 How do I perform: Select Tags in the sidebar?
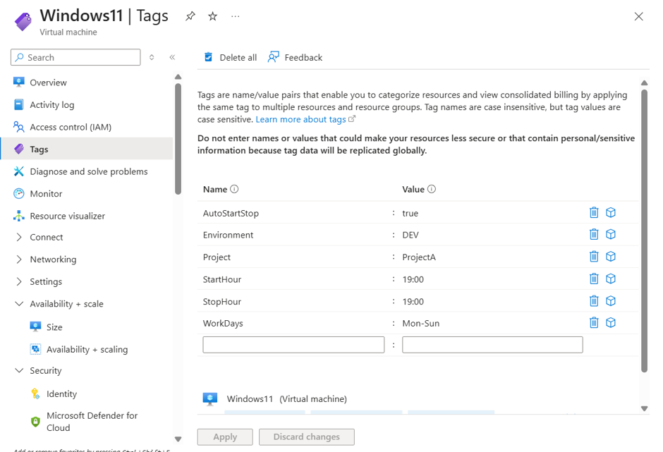87,149
